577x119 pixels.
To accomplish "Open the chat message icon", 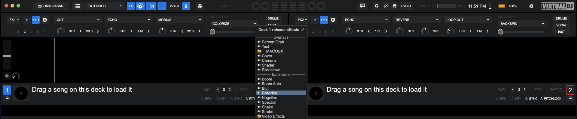I will point(362,6).
